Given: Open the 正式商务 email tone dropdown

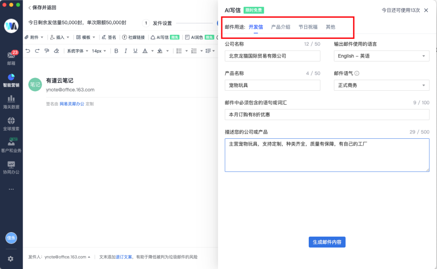Looking at the screenshot, I should [381, 85].
